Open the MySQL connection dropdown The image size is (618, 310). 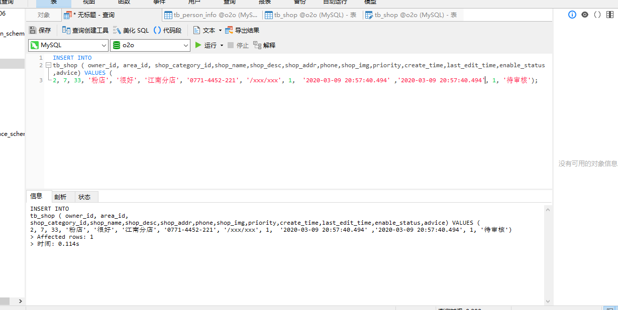pos(68,45)
